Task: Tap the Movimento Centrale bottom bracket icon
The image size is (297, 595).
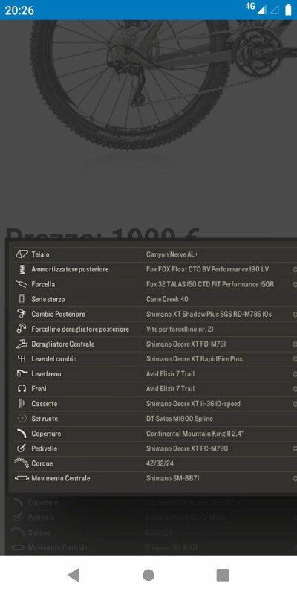Action: pos(22,478)
